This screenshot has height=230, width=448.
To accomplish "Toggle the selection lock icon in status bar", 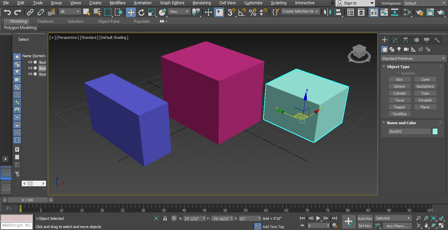I will click(x=165, y=218).
